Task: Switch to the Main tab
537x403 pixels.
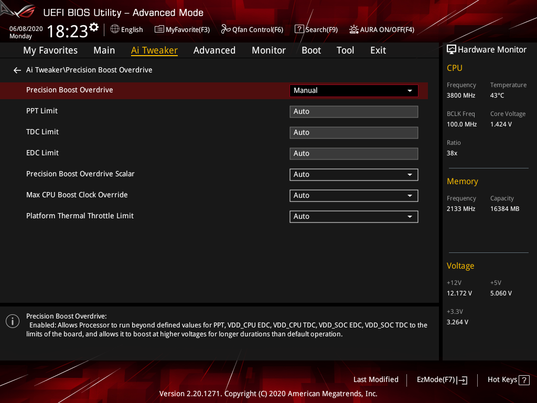Action: [x=104, y=50]
